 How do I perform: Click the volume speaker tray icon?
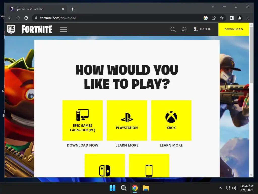[x=234, y=188]
